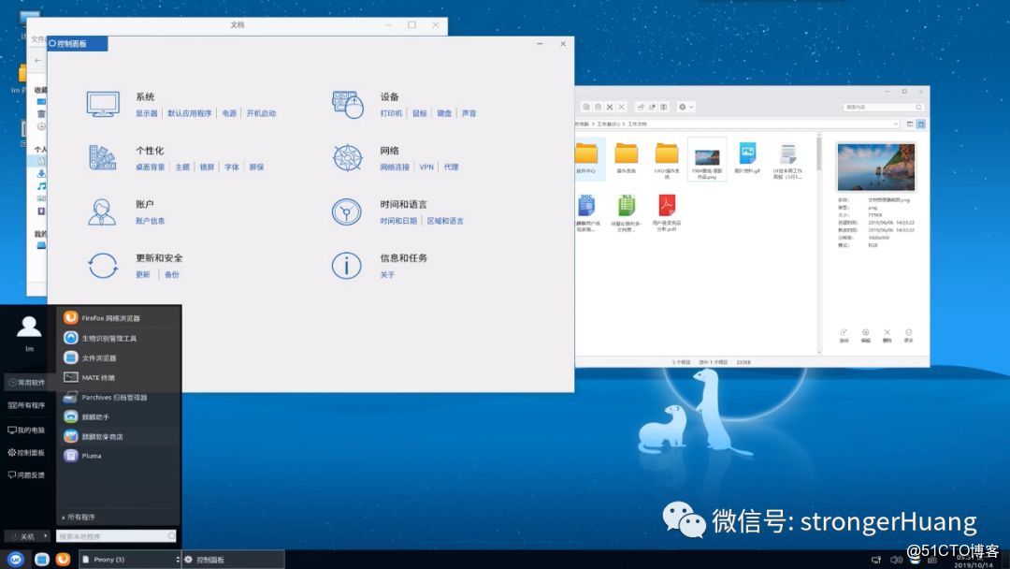Image resolution: width=1010 pixels, height=569 pixels.
Task: Open 问题反馈 from start menu sidebar
Action: [27, 474]
